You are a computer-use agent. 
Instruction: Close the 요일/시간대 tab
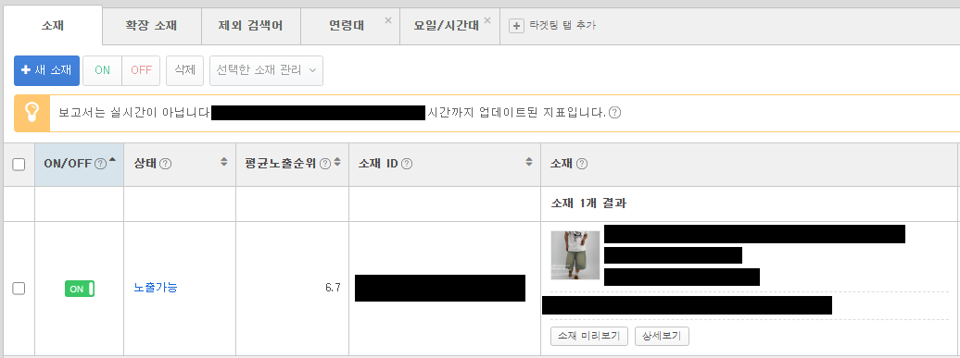[x=487, y=20]
